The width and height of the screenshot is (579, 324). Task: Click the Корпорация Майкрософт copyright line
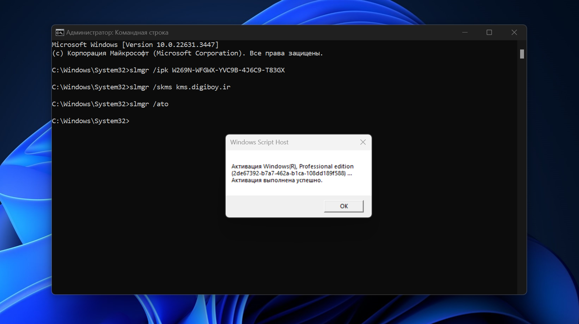tap(187, 53)
